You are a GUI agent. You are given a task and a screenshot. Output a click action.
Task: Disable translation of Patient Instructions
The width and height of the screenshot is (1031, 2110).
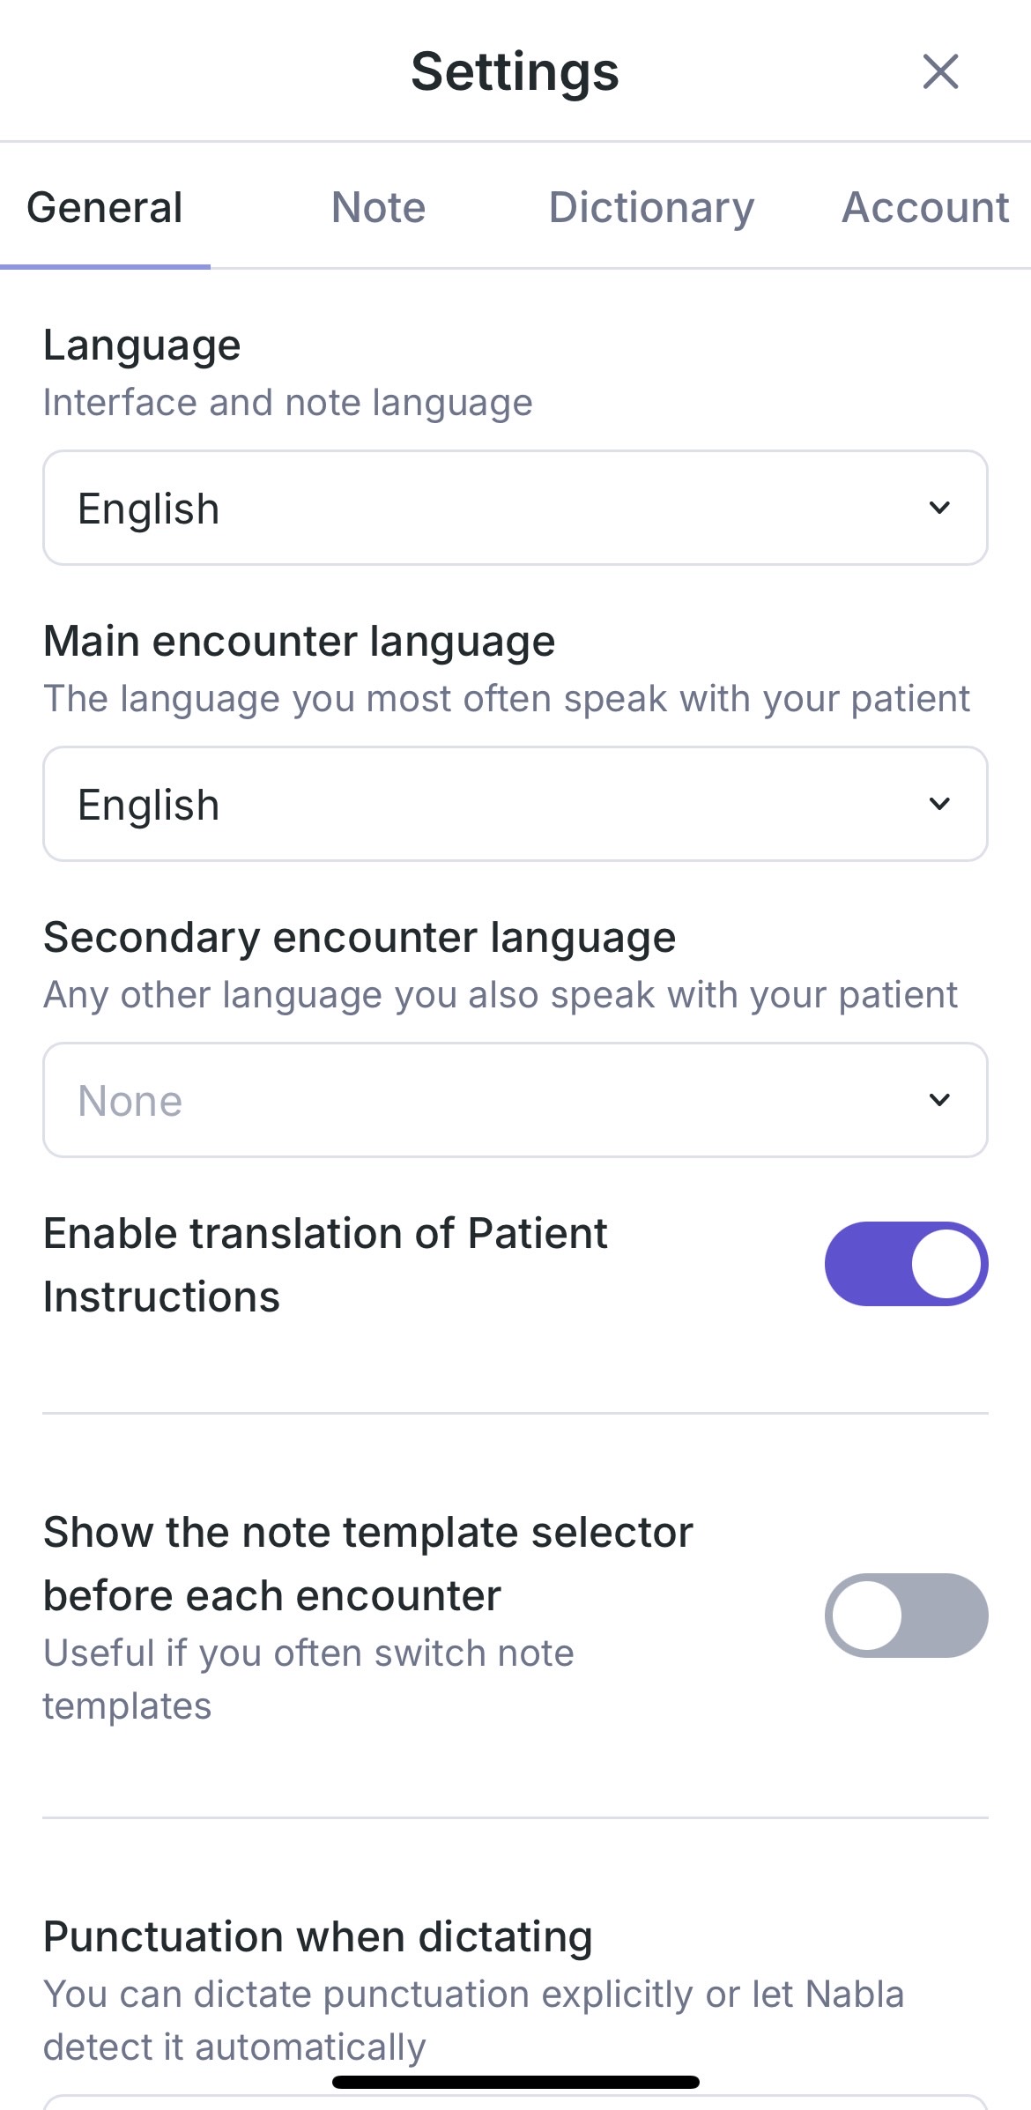[906, 1264]
